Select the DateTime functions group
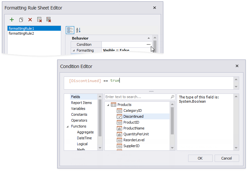 (84, 138)
